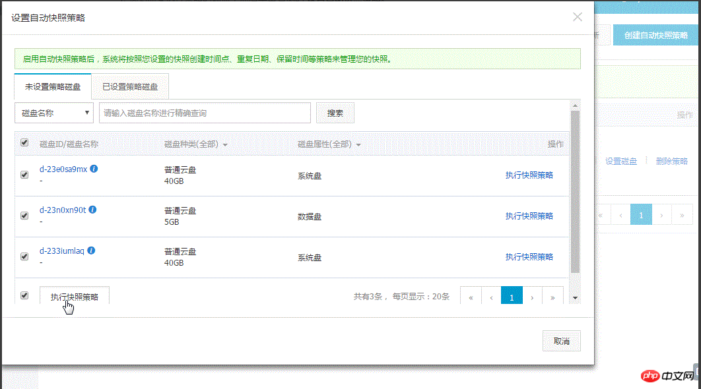The image size is (701, 389).
Task: Execute snapshot policy for d-233iumlaq
Action: tap(529, 256)
